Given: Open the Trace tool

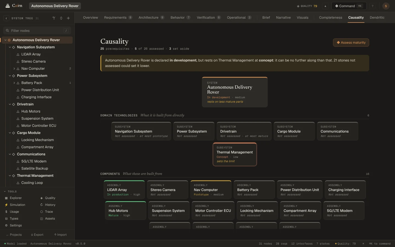Looking at the screenshot, I should pos(49,212).
